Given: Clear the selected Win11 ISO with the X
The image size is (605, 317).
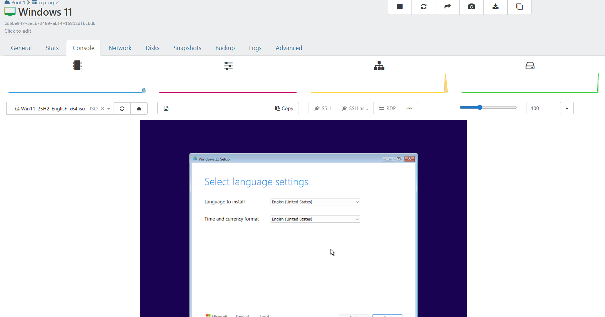Looking at the screenshot, I should [x=102, y=109].
